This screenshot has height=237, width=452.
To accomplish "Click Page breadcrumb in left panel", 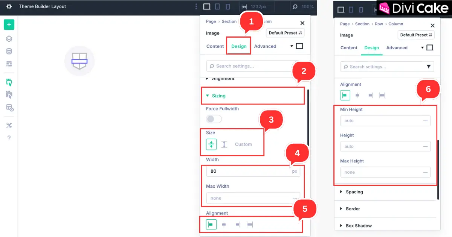I will tap(211, 21).
